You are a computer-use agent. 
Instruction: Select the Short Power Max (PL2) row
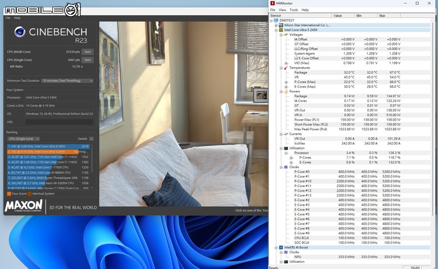pyautogui.click(x=347, y=124)
